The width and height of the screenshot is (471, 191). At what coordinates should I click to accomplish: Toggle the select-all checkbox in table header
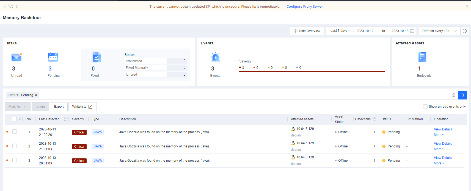tap(14, 119)
